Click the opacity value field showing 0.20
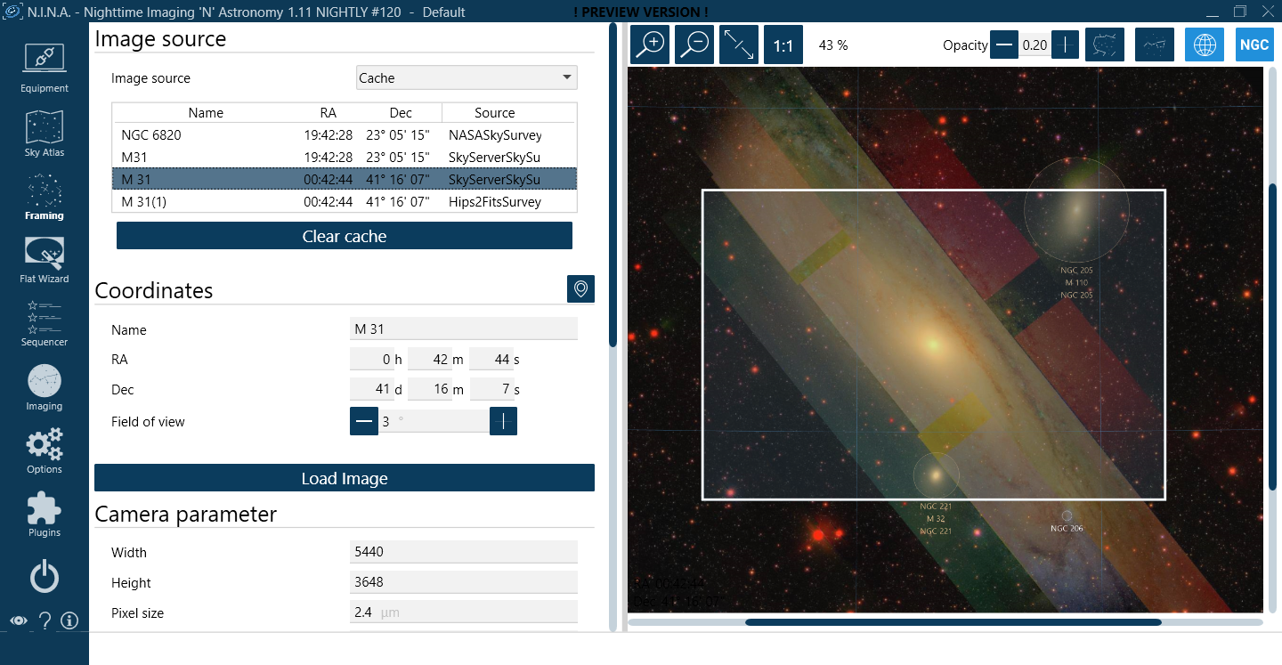Image resolution: width=1282 pixels, height=665 pixels. [x=1035, y=45]
